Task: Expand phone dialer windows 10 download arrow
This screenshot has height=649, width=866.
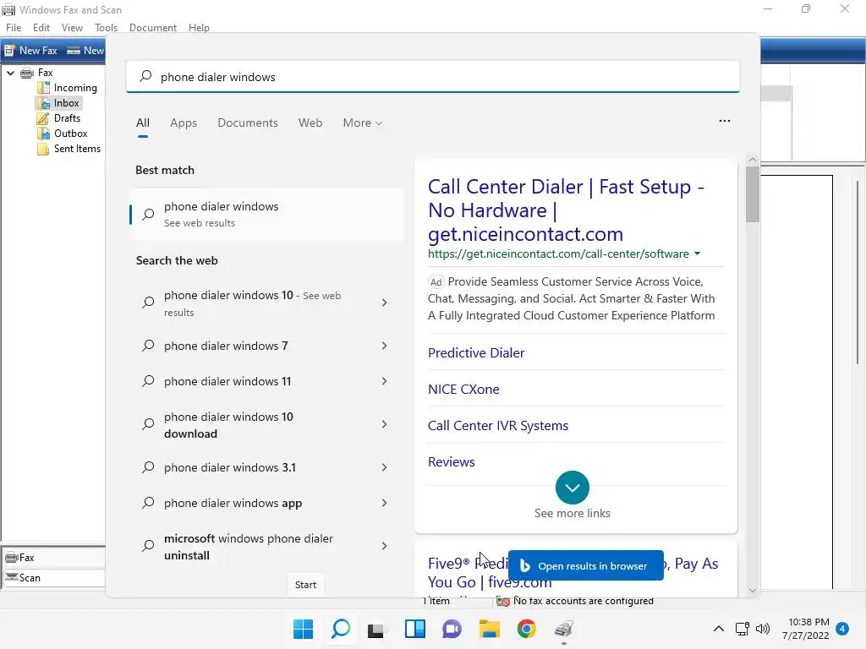Action: [x=385, y=424]
